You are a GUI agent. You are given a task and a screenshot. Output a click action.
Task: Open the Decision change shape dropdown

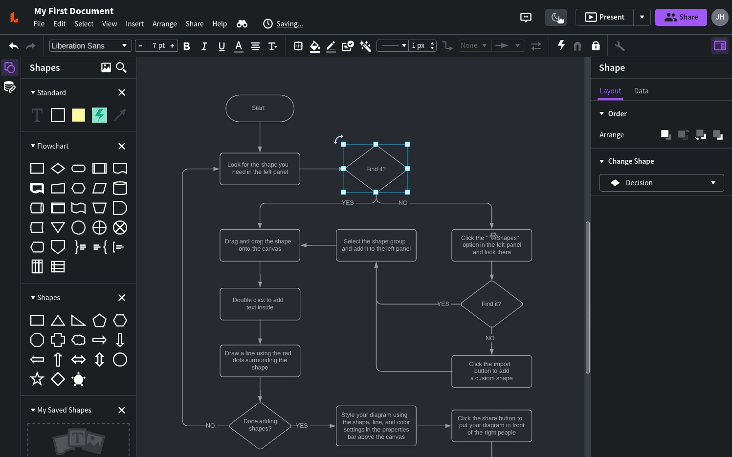[662, 183]
